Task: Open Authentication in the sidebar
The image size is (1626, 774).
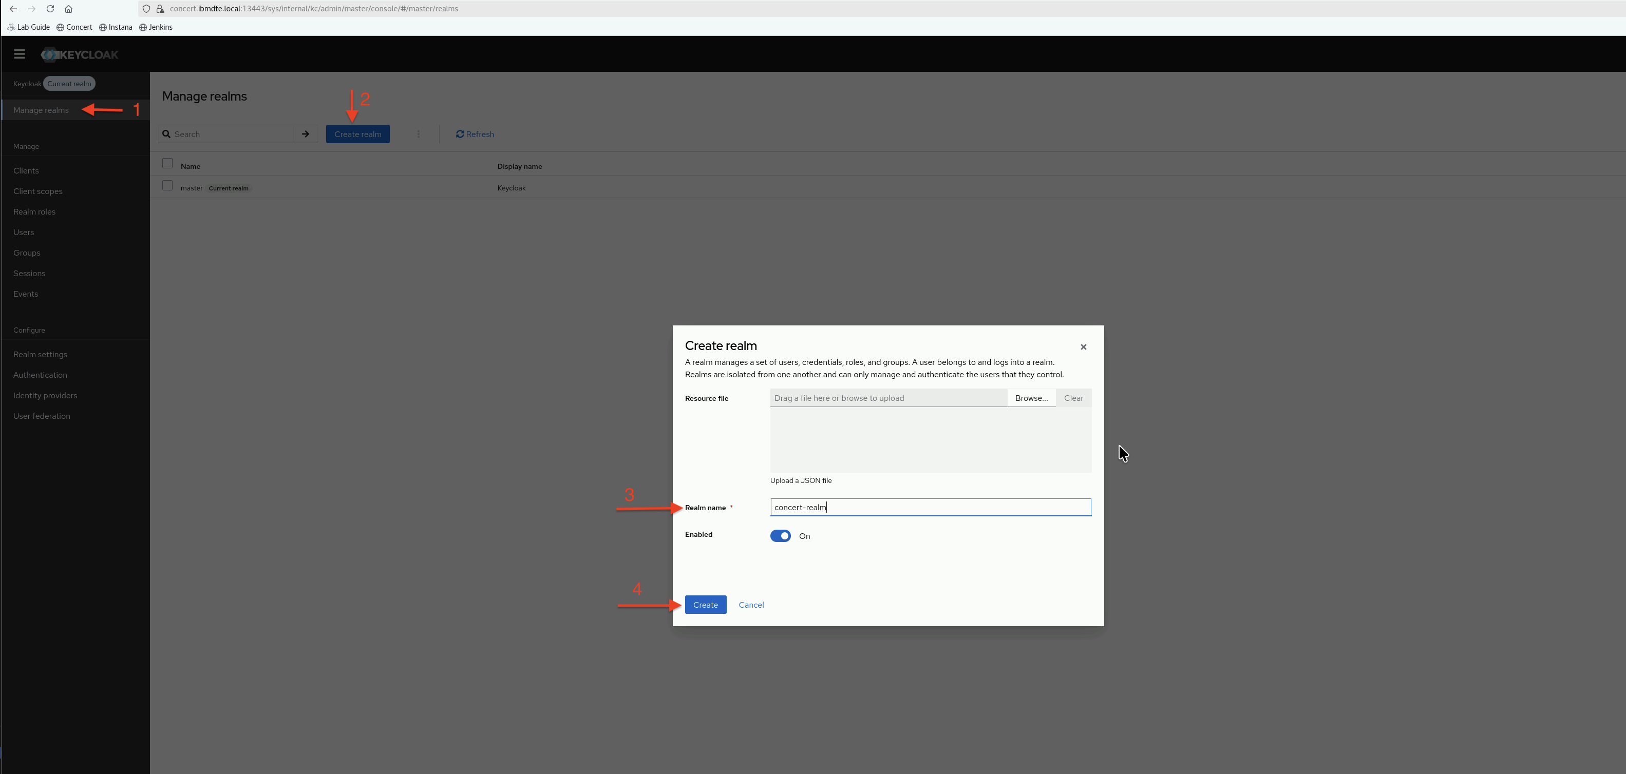Action: (40, 375)
